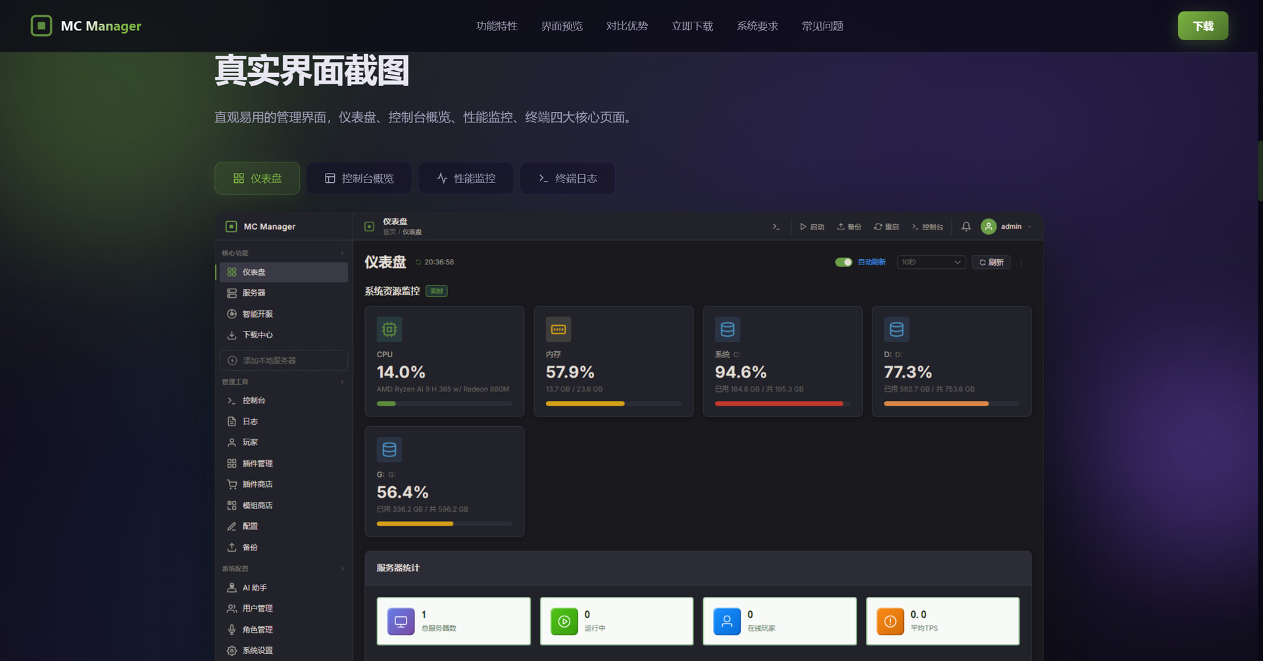1263x661 pixels.
Task: Click the 日志 document icon in the sidebar
Action: (x=232, y=422)
